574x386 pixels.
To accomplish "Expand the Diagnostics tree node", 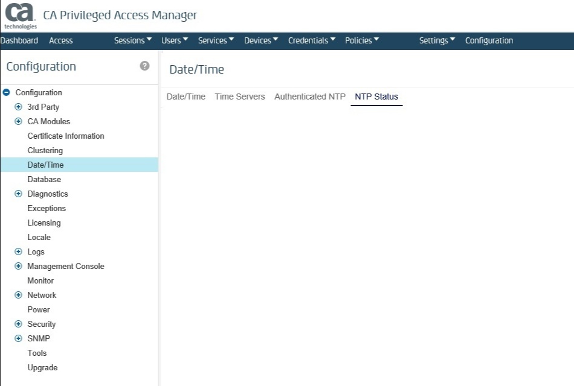I will [18, 194].
